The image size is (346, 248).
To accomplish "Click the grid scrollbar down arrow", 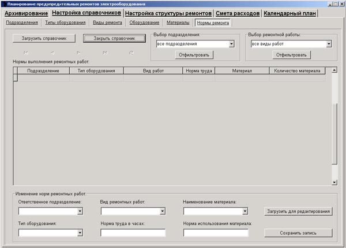I will click(334, 182).
